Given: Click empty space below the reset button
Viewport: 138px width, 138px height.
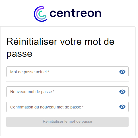Looking at the screenshot, I should (67, 131).
